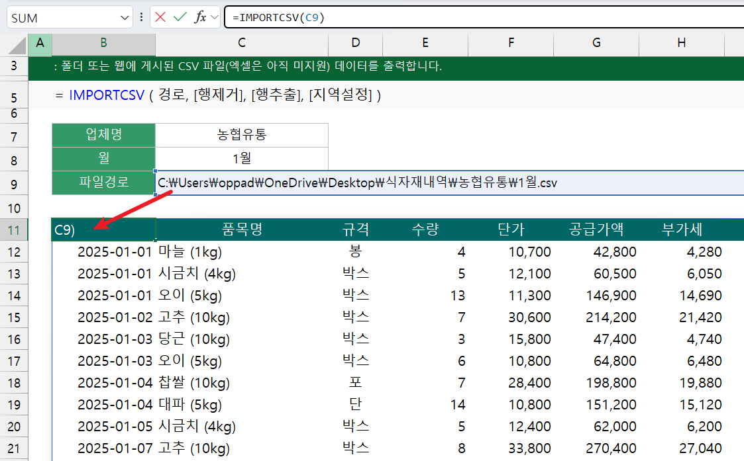Click 대파 (5kg) in row 19
Image resolution: width=744 pixels, height=461 pixels.
[189, 405]
